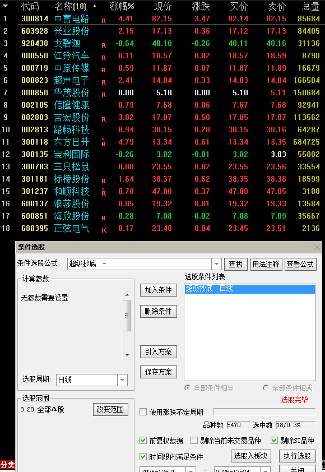Click the R marker on 华茂股份 row
This screenshot has height=472, width=325.
[x=104, y=95]
